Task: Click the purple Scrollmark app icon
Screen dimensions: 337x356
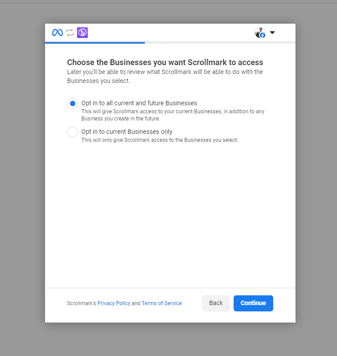Action: 82,33
